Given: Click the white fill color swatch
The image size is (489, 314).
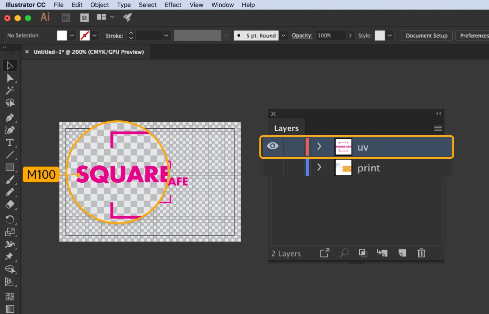Looking at the screenshot, I should click(x=62, y=36).
